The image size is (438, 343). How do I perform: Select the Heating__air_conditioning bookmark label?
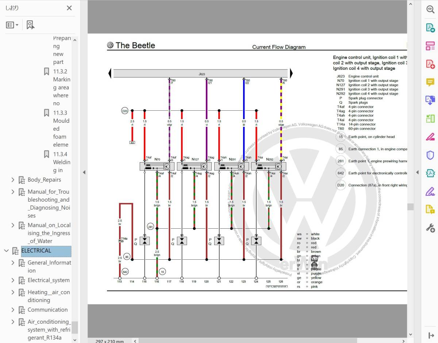click(x=49, y=296)
